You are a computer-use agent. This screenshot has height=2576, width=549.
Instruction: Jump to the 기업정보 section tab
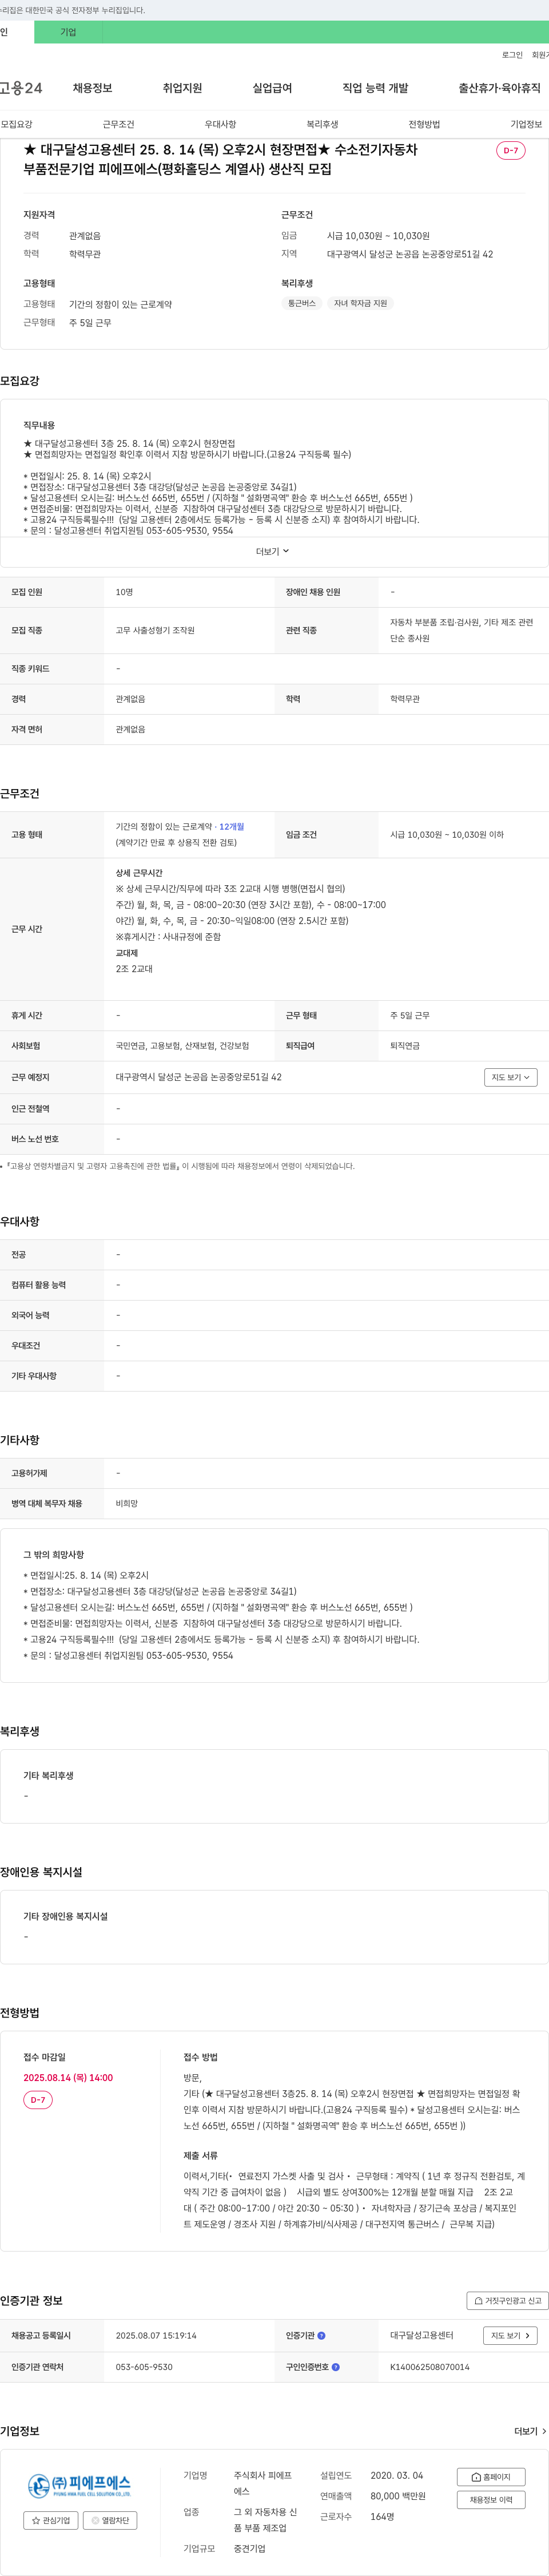[x=526, y=124]
